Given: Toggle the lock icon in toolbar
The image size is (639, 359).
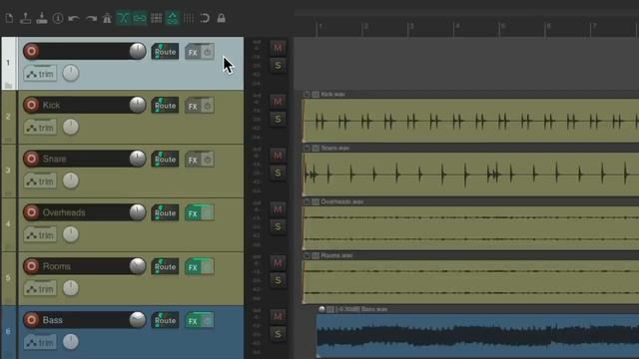Looking at the screenshot, I should click(221, 18).
